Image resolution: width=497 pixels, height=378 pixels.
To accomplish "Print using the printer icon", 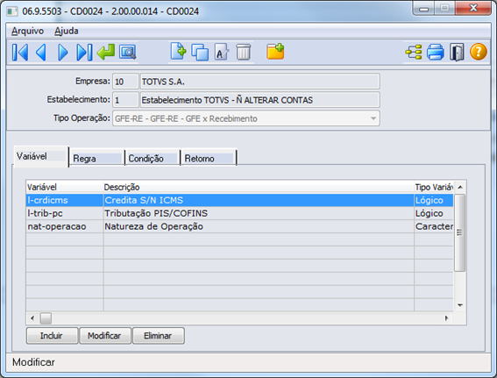I will pos(435,53).
